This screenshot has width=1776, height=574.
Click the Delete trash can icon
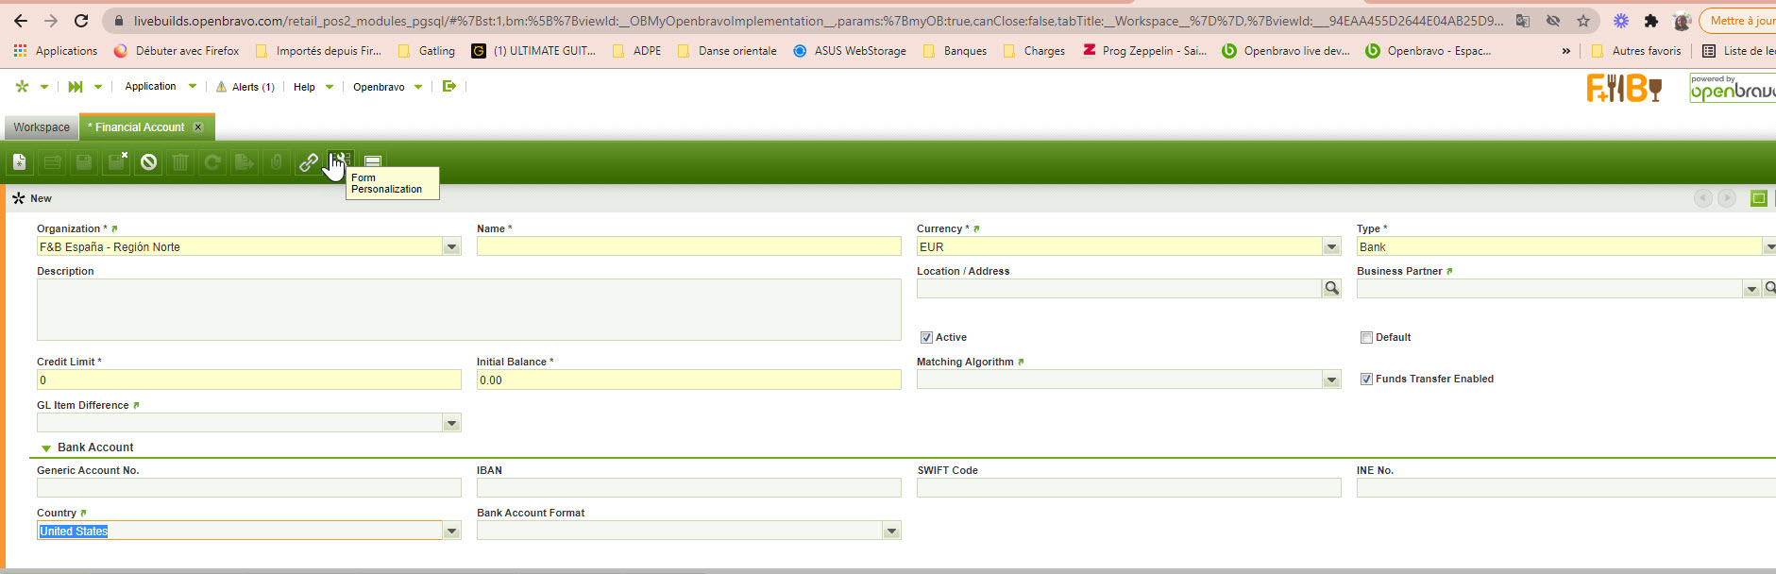pyautogui.click(x=180, y=162)
